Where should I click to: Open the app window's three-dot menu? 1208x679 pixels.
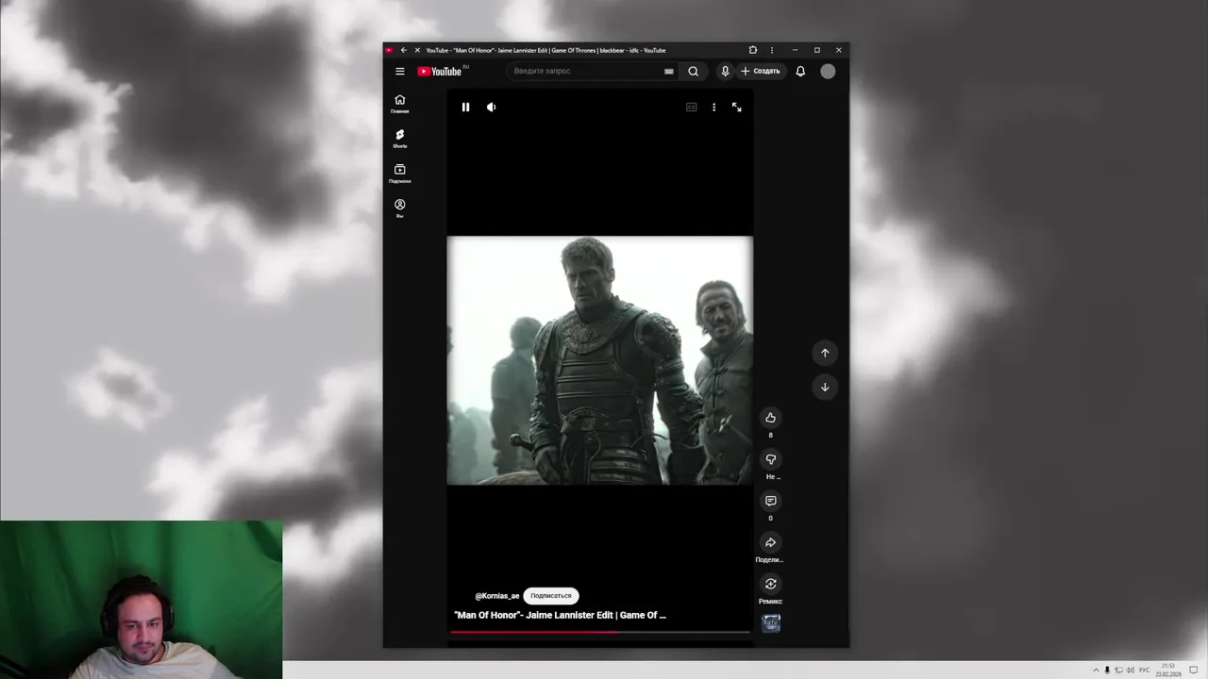click(772, 50)
